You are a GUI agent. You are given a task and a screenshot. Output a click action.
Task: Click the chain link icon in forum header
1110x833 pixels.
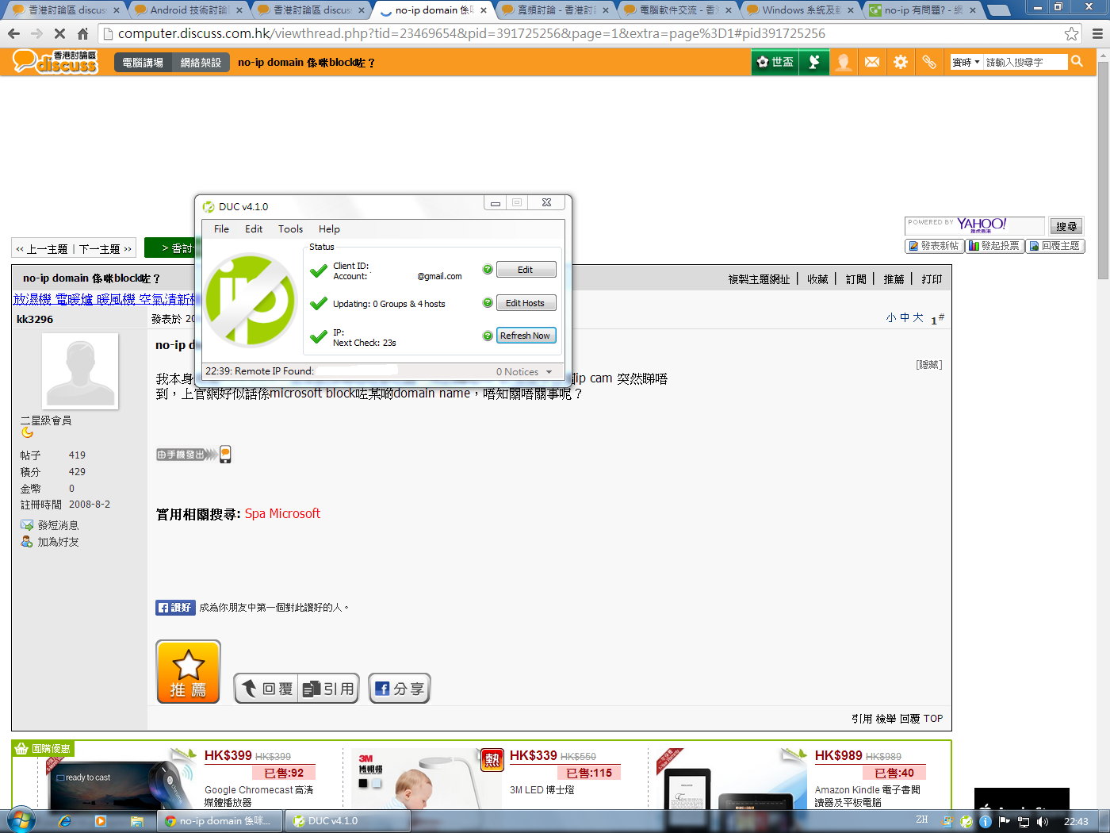(929, 62)
